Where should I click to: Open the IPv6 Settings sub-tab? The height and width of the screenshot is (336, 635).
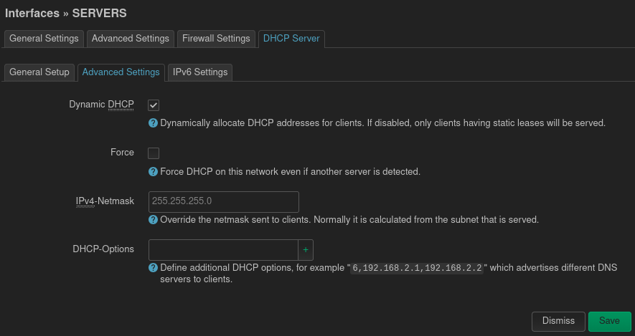point(200,72)
